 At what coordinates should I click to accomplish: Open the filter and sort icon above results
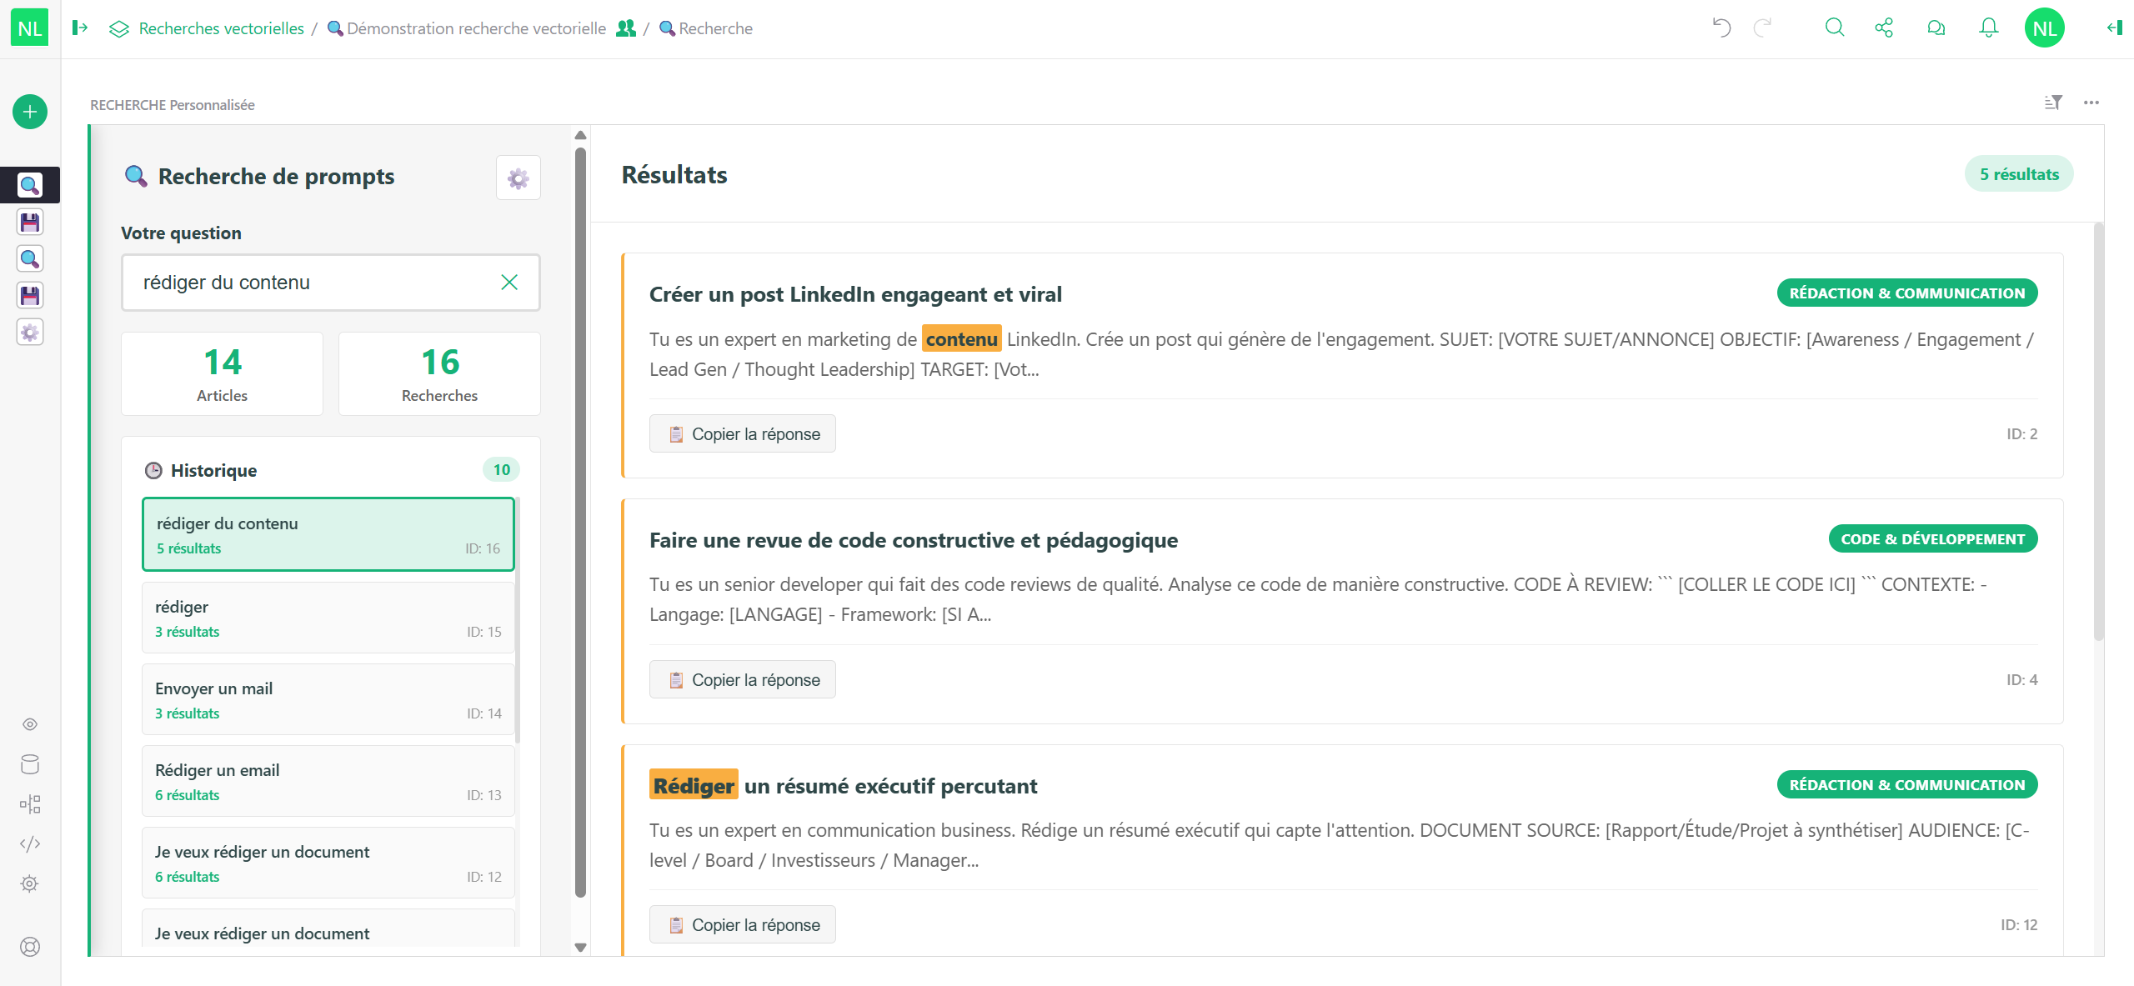pyautogui.click(x=2053, y=103)
